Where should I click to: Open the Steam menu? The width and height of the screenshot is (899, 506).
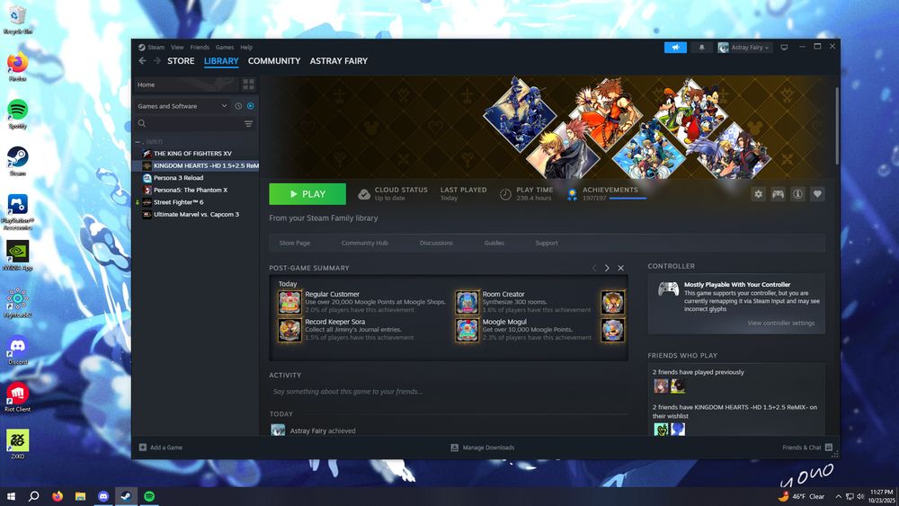[x=151, y=48]
